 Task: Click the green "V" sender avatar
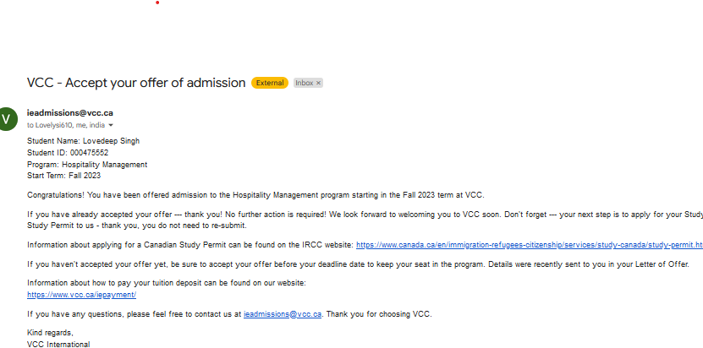point(8,118)
